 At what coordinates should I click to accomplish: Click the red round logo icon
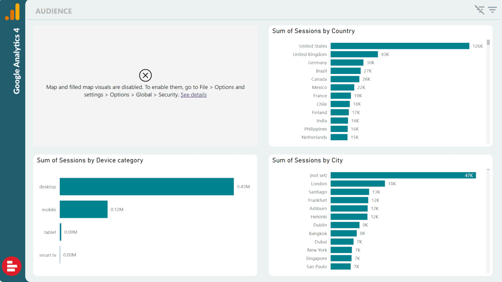coord(12,266)
